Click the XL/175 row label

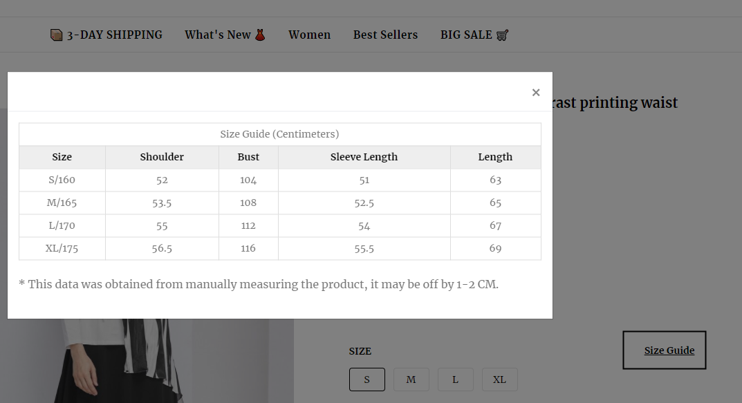pos(62,248)
